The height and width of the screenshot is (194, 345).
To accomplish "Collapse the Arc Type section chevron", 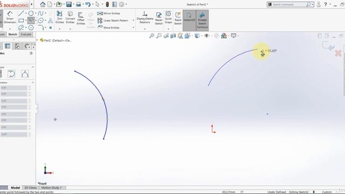I will pos(33,67).
